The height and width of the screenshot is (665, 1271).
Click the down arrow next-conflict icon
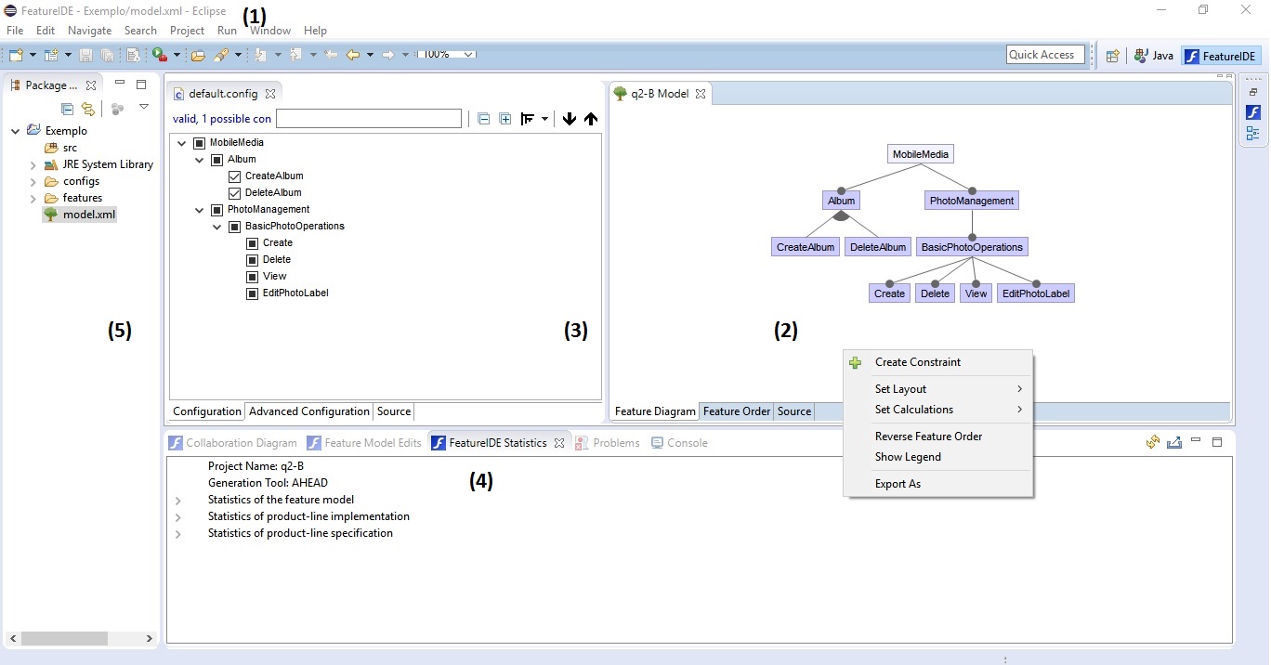point(570,119)
